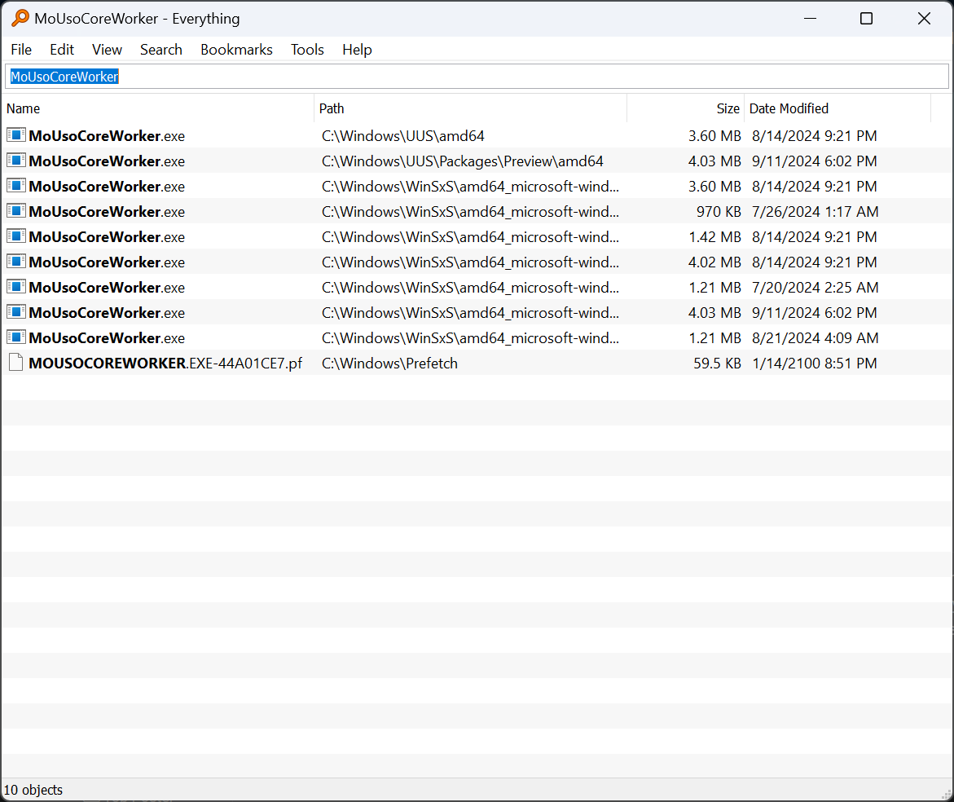Viewport: 954px width, 802px height.
Task: Click the 10 objects status bar text
Action: point(33,790)
